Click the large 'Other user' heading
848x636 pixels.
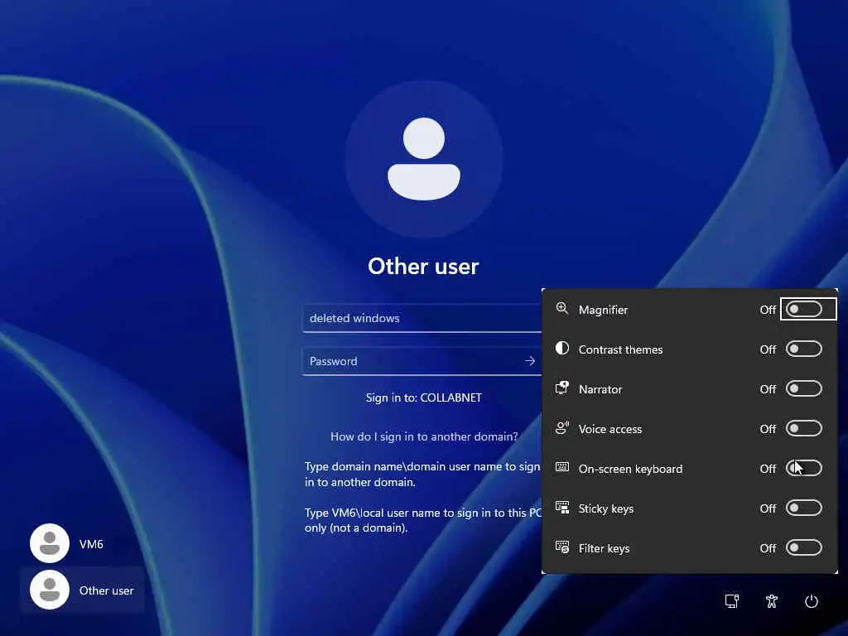423,266
